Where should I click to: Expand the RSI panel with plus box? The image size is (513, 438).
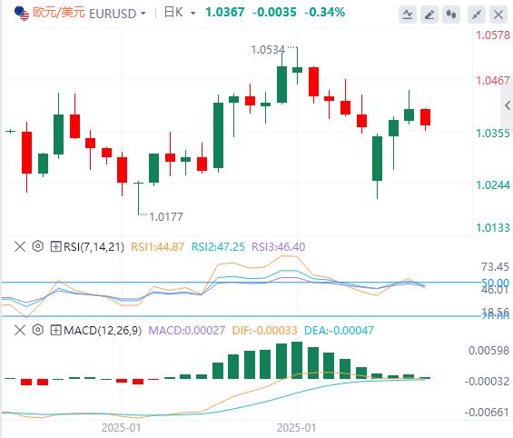[x=55, y=246]
